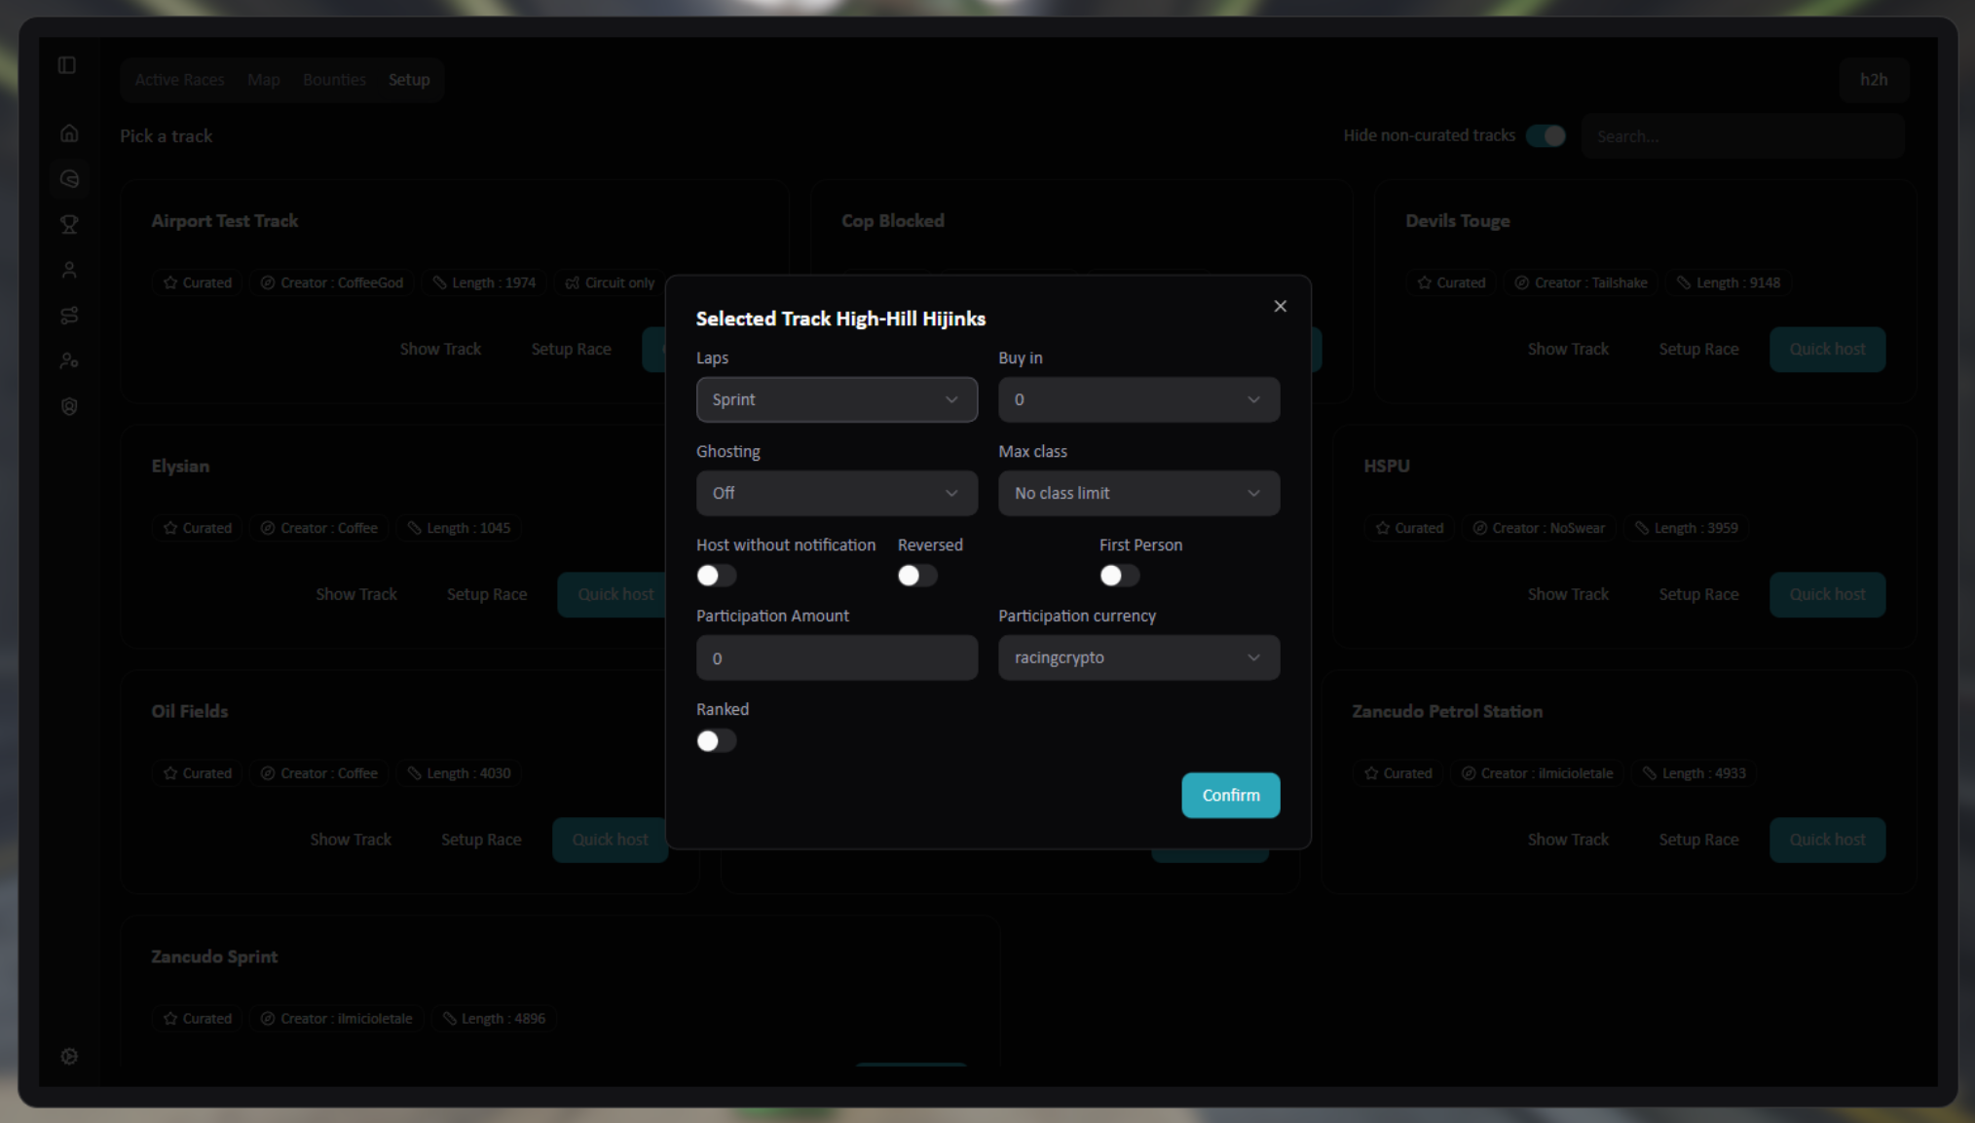Screen dimensions: 1975x1123
Task: Toggle the Ranked switch on
Action: 716,741
